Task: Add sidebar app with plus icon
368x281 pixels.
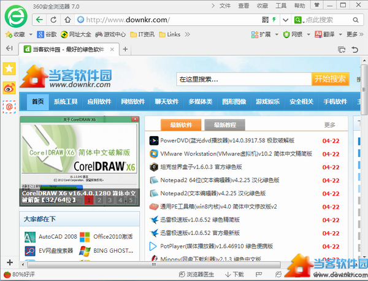Action: pyautogui.click(x=10, y=262)
